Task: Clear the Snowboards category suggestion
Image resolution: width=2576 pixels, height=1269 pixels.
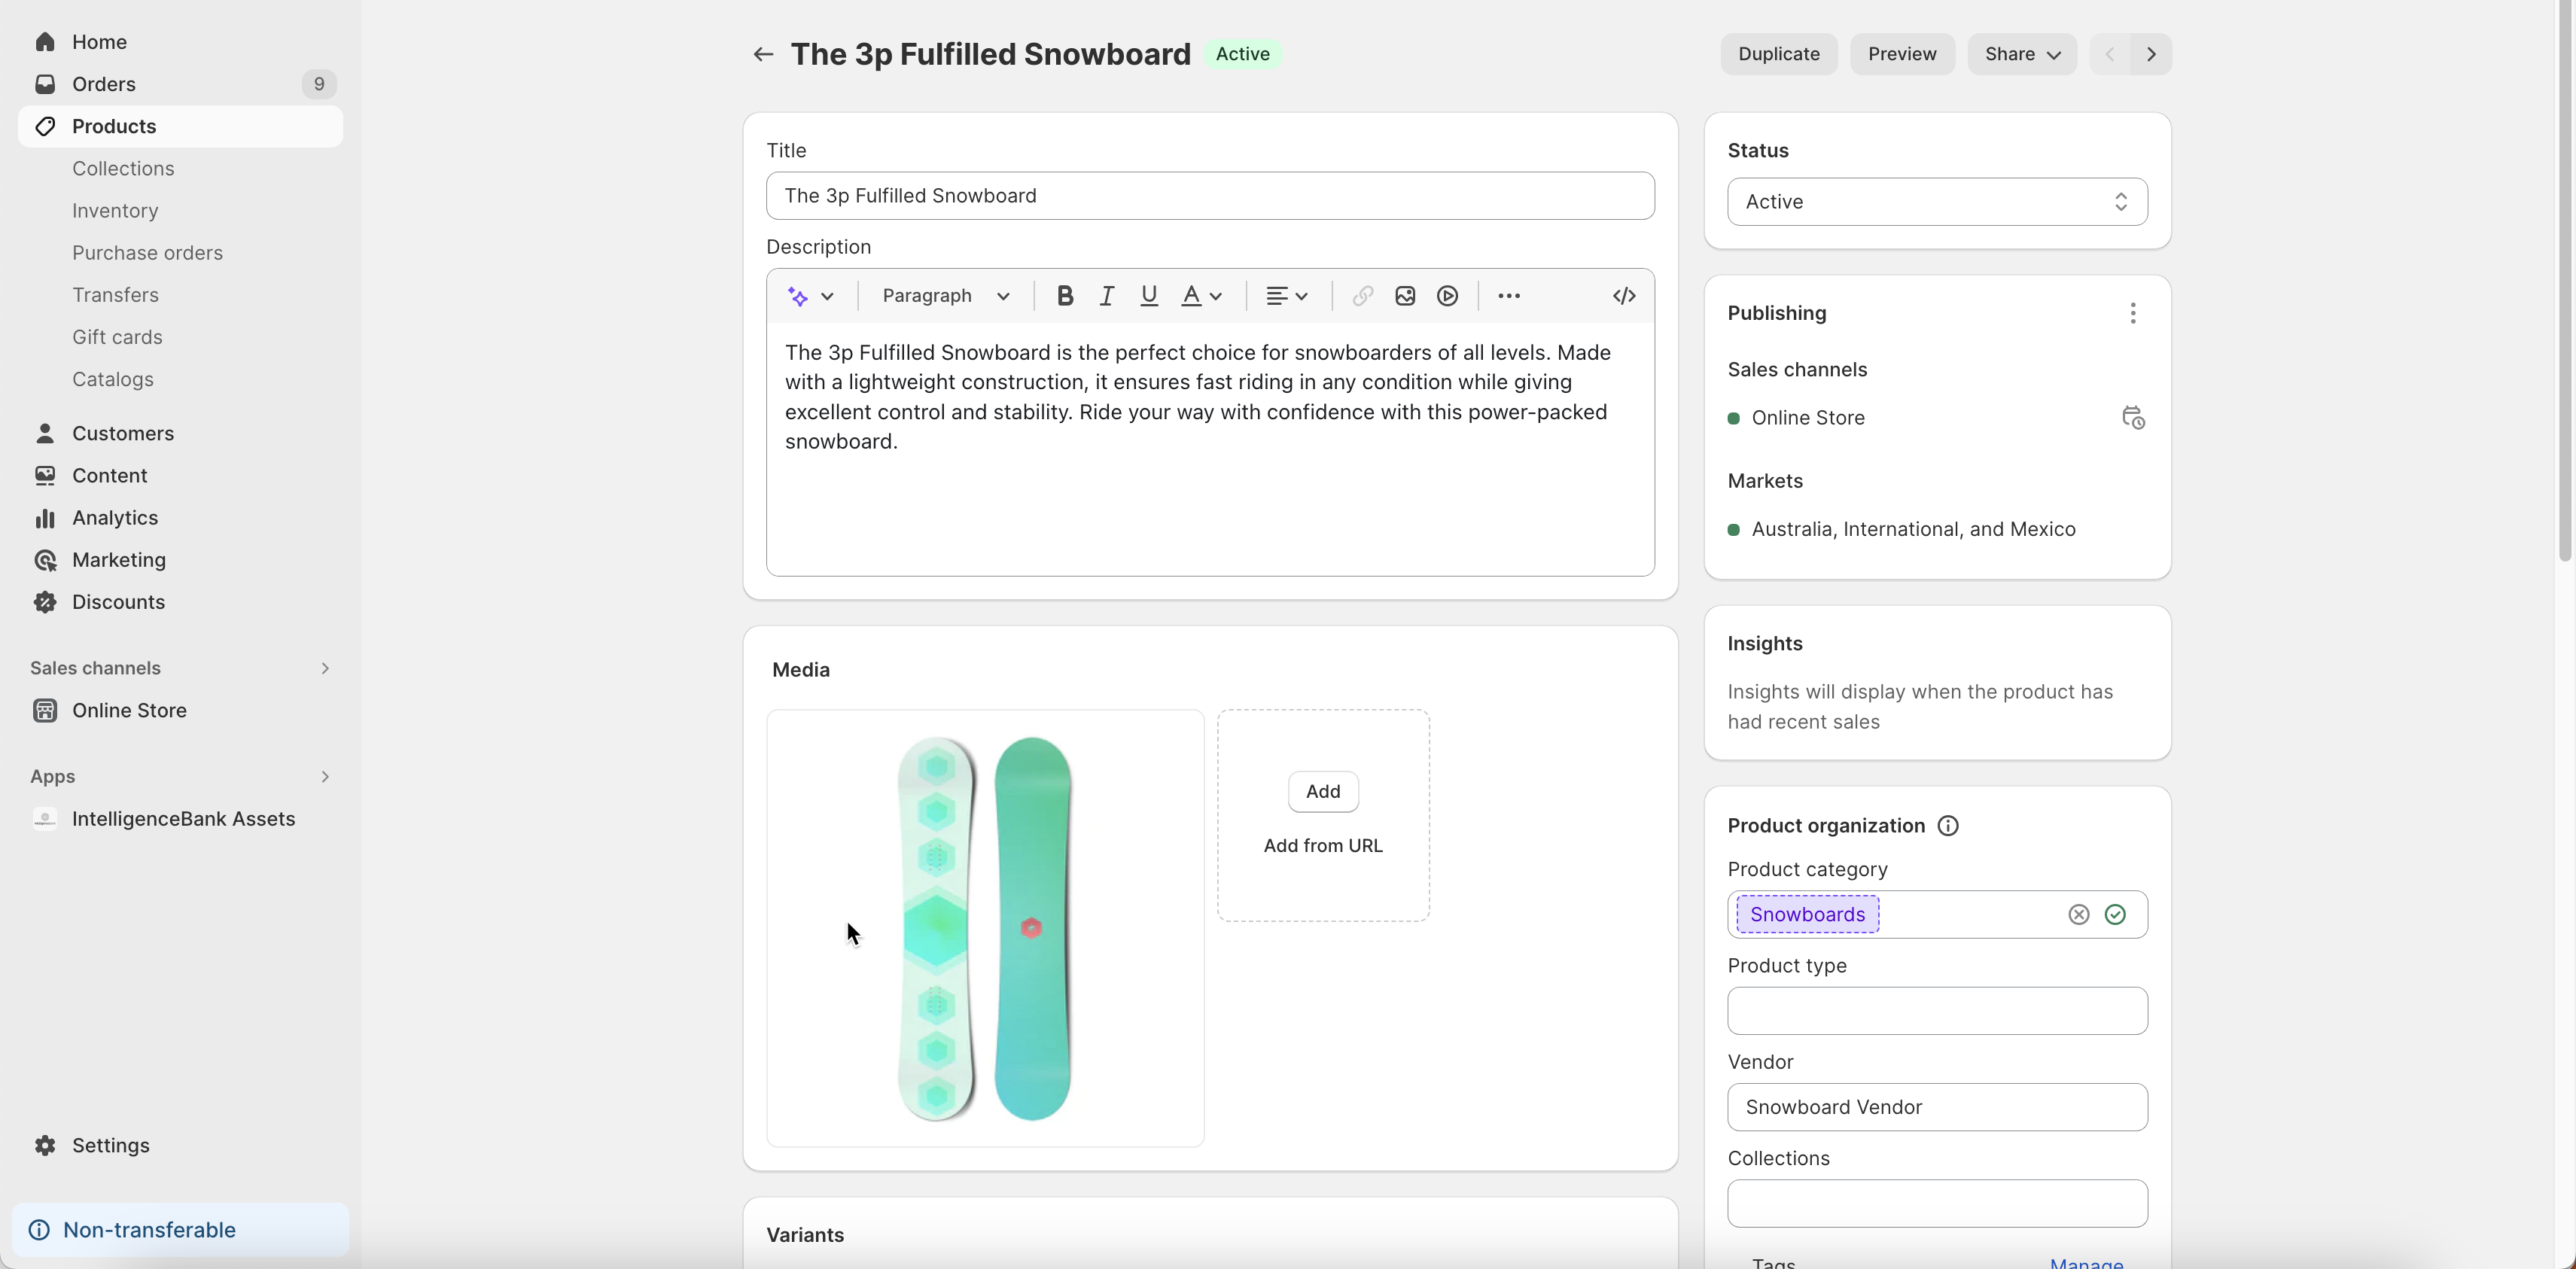Action: pyautogui.click(x=2079, y=915)
